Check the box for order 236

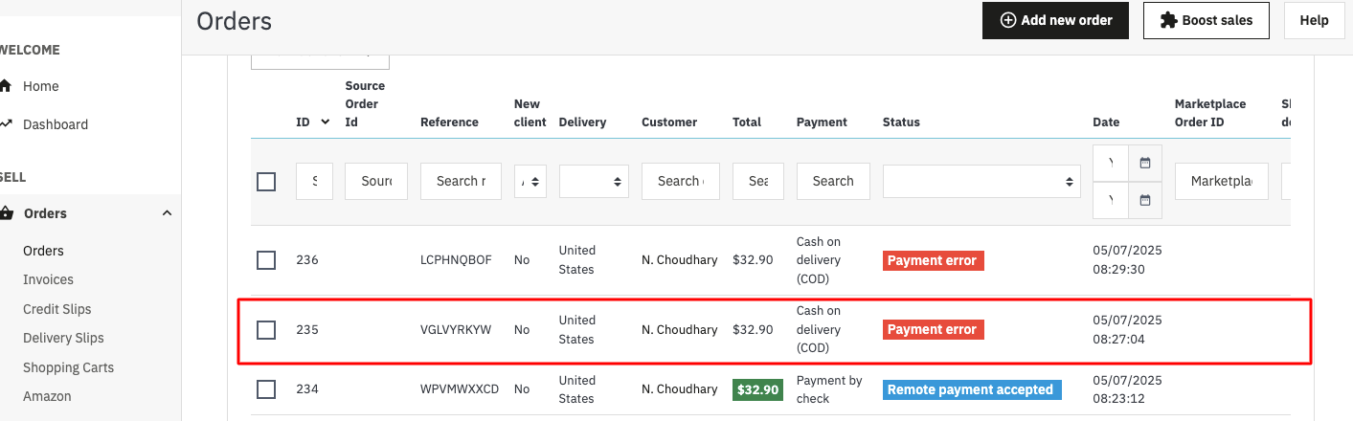(266, 259)
